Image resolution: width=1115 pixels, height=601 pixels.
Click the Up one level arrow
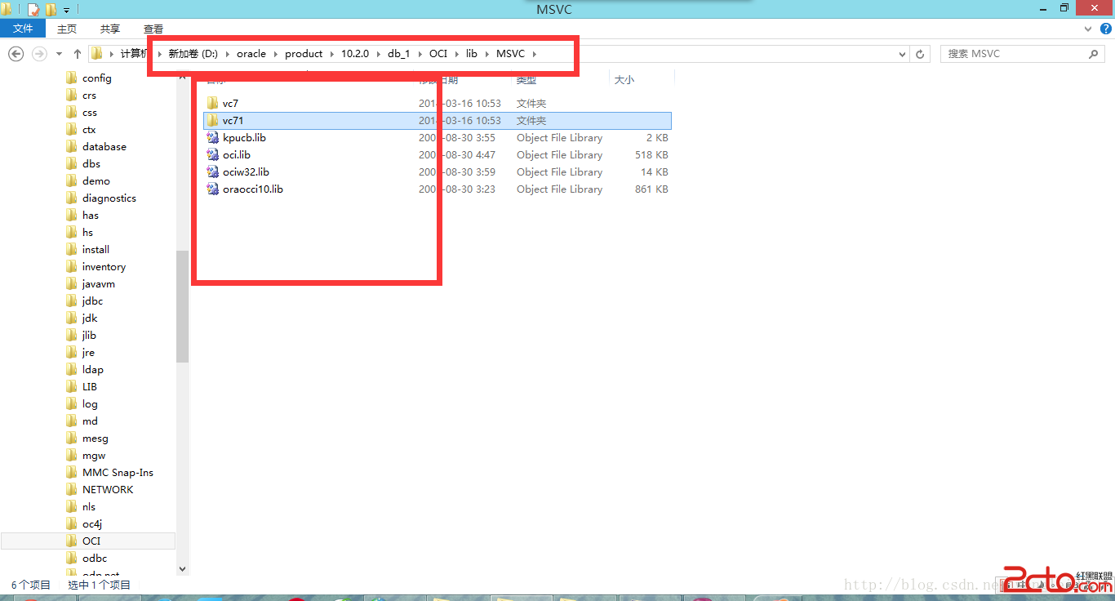[x=78, y=54]
